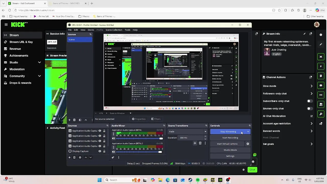Toggle Emotes-only chat switch
This screenshot has height=184, width=327.
310,109
